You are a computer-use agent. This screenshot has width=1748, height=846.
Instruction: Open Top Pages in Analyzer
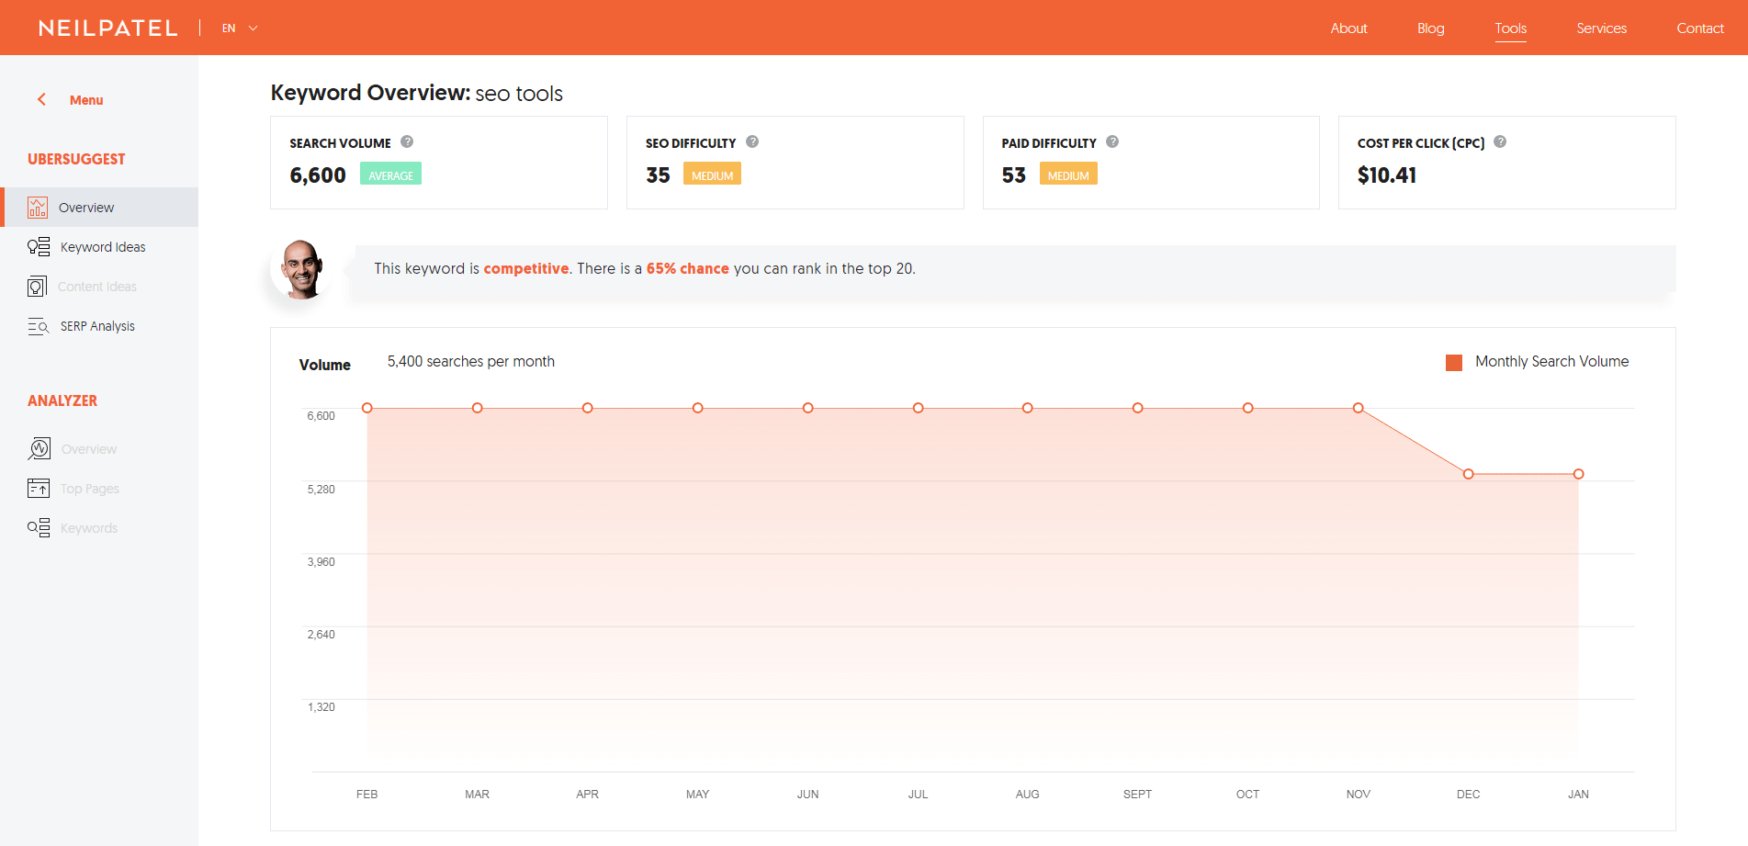tap(90, 489)
